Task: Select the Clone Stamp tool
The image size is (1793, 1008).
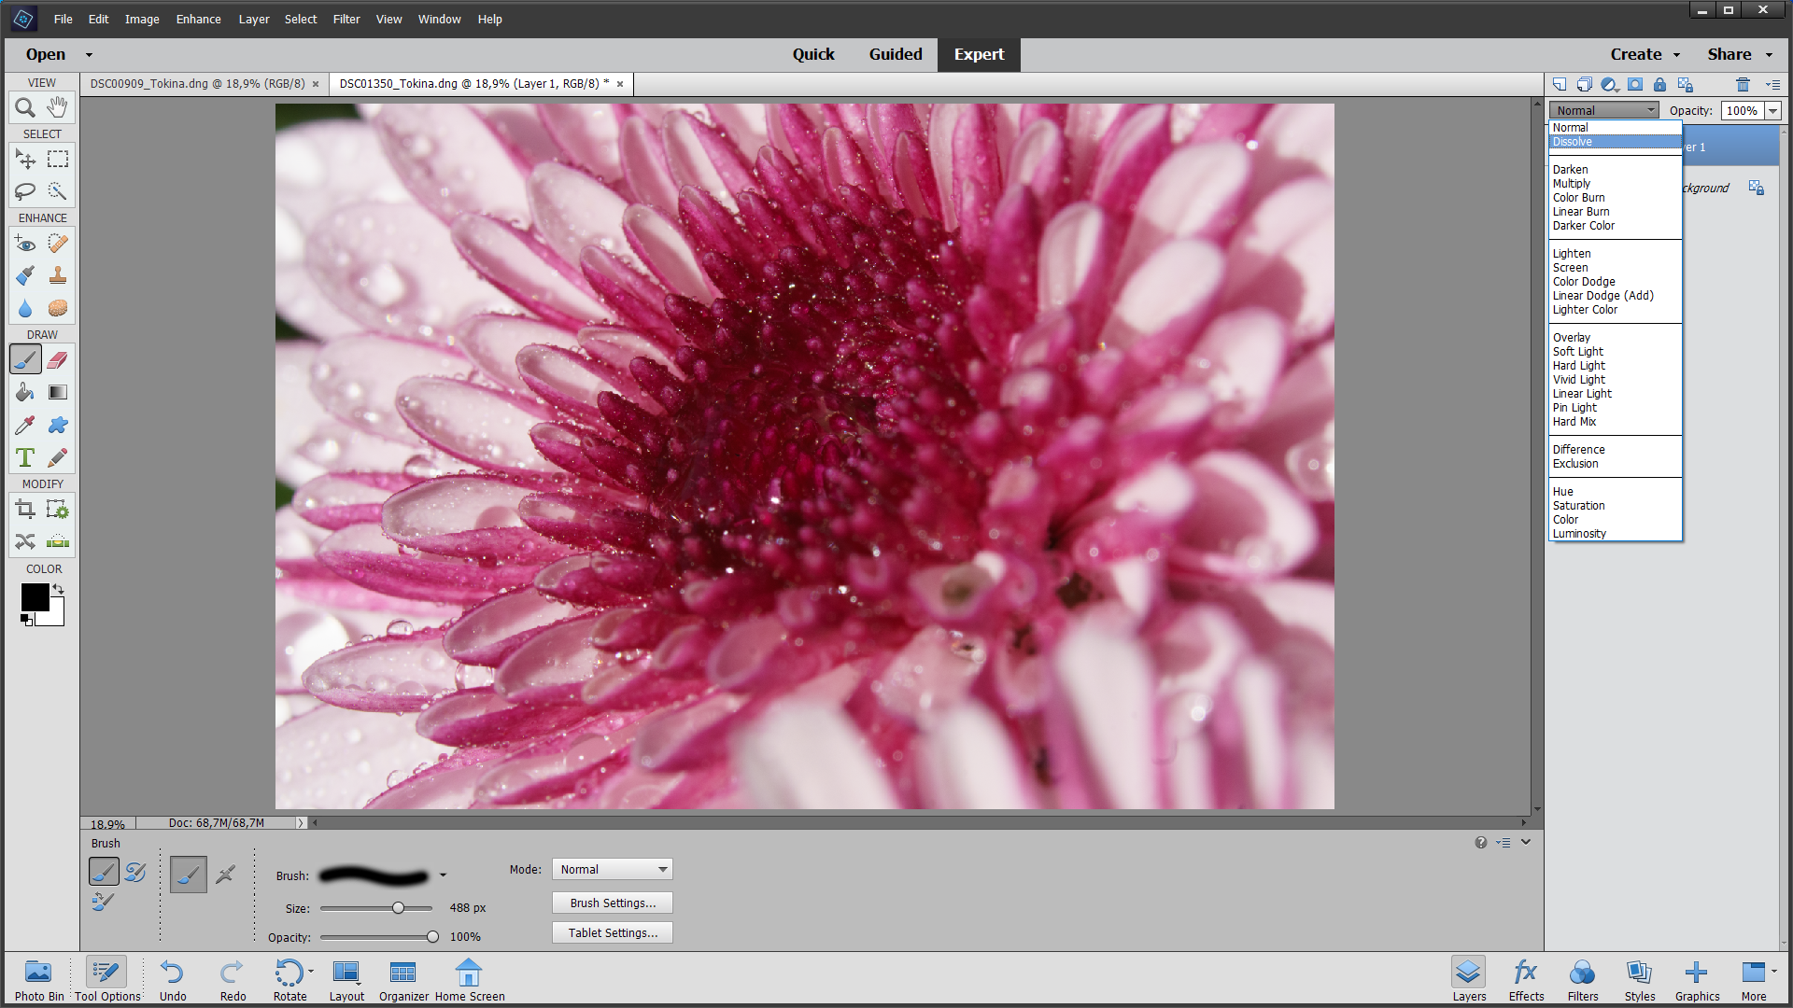Action: pyautogui.click(x=57, y=275)
